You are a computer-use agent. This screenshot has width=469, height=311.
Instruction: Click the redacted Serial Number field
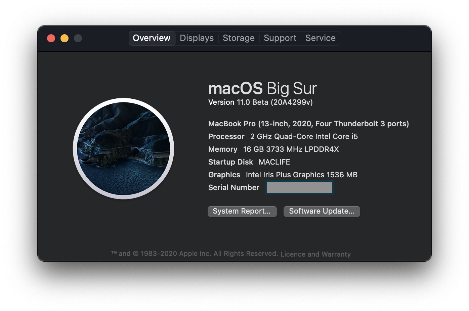[x=299, y=187]
